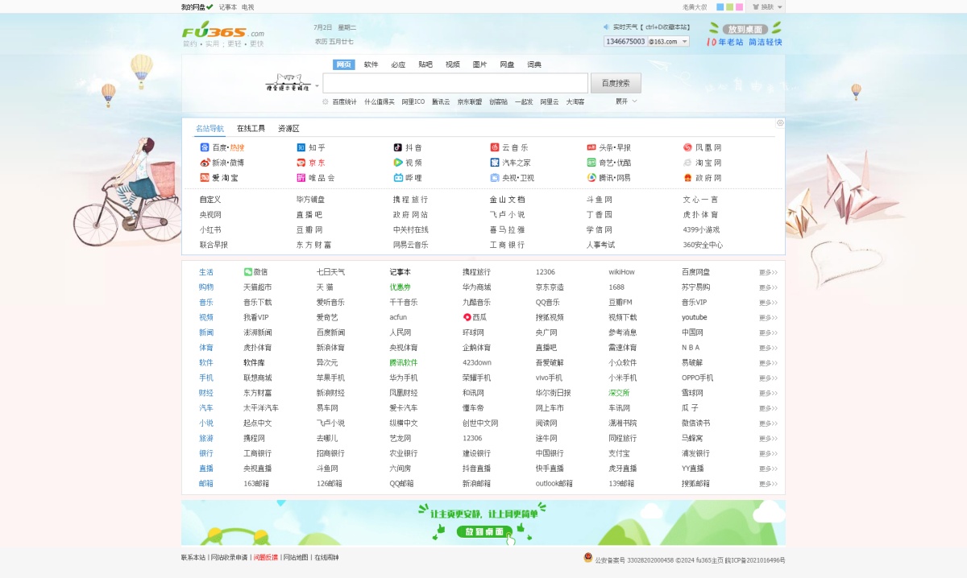Open the wikiHow link
The image size is (967, 578).
click(621, 272)
